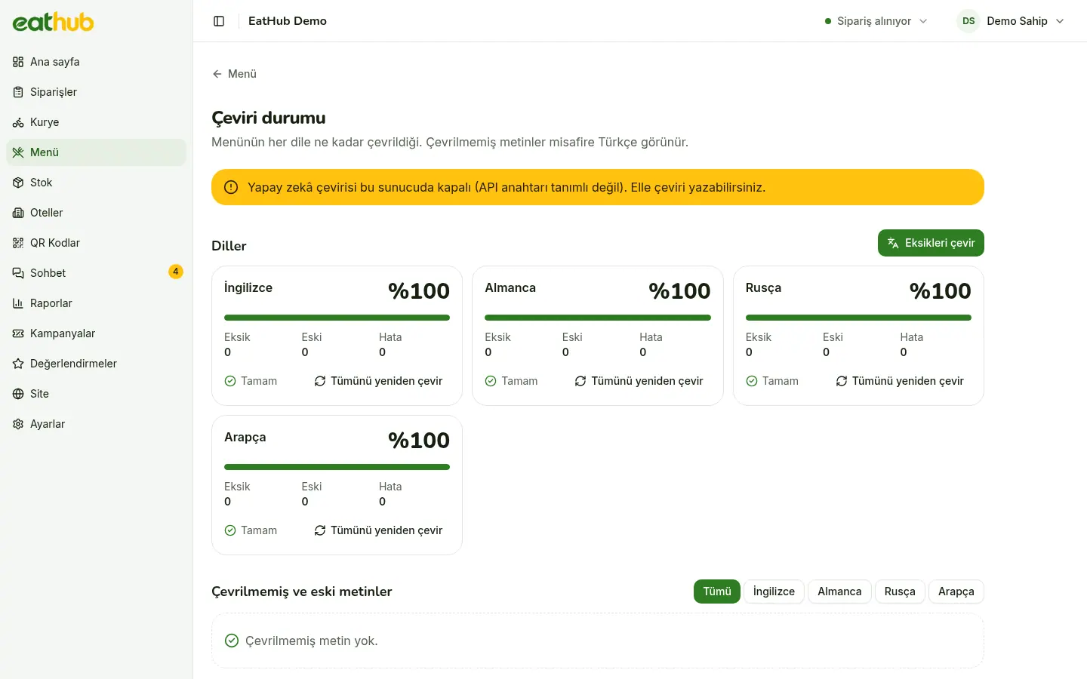Open Kampanyalar ticket icon
The height and width of the screenshot is (679, 1087).
[18, 333]
